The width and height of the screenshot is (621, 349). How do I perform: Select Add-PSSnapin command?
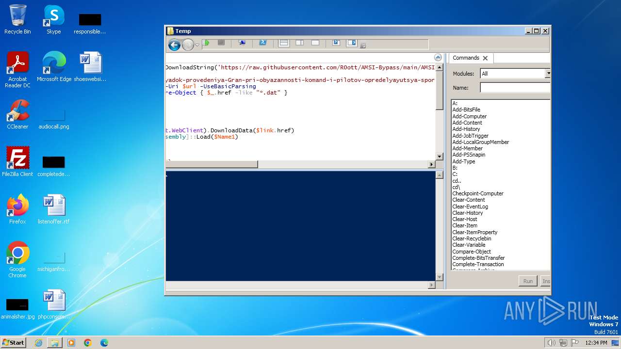(x=469, y=155)
